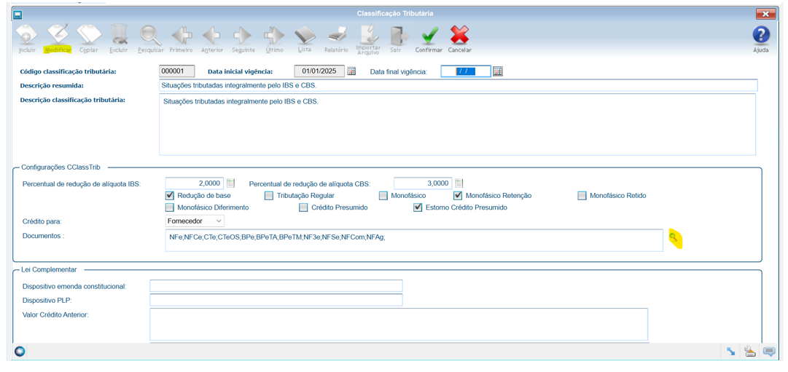Screen dimensions: 788x372
Task: Check Tributação Regular
Action: [270, 195]
